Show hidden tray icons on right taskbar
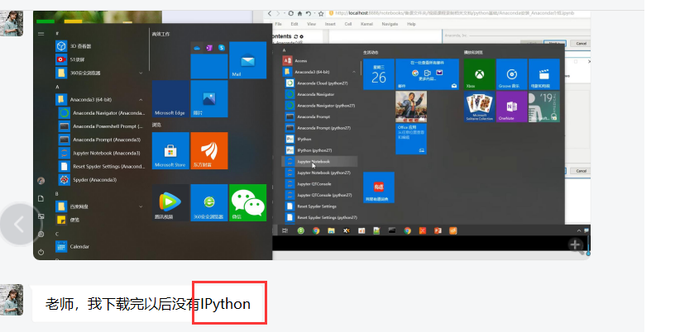Viewport: 675px width, 332px height. (x=579, y=231)
